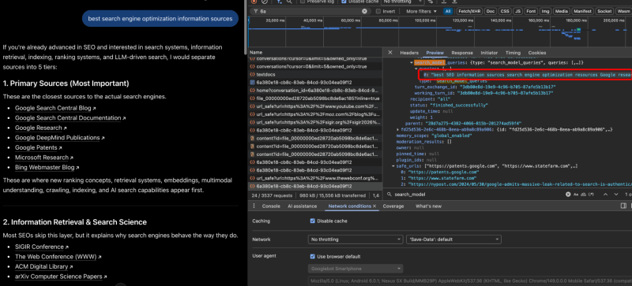
Task: Switch to the Response tab
Action: (x=462, y=53)
